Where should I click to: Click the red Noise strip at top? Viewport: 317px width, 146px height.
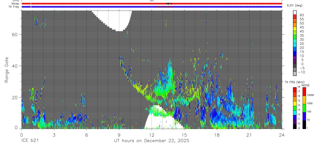coord(152,4)
